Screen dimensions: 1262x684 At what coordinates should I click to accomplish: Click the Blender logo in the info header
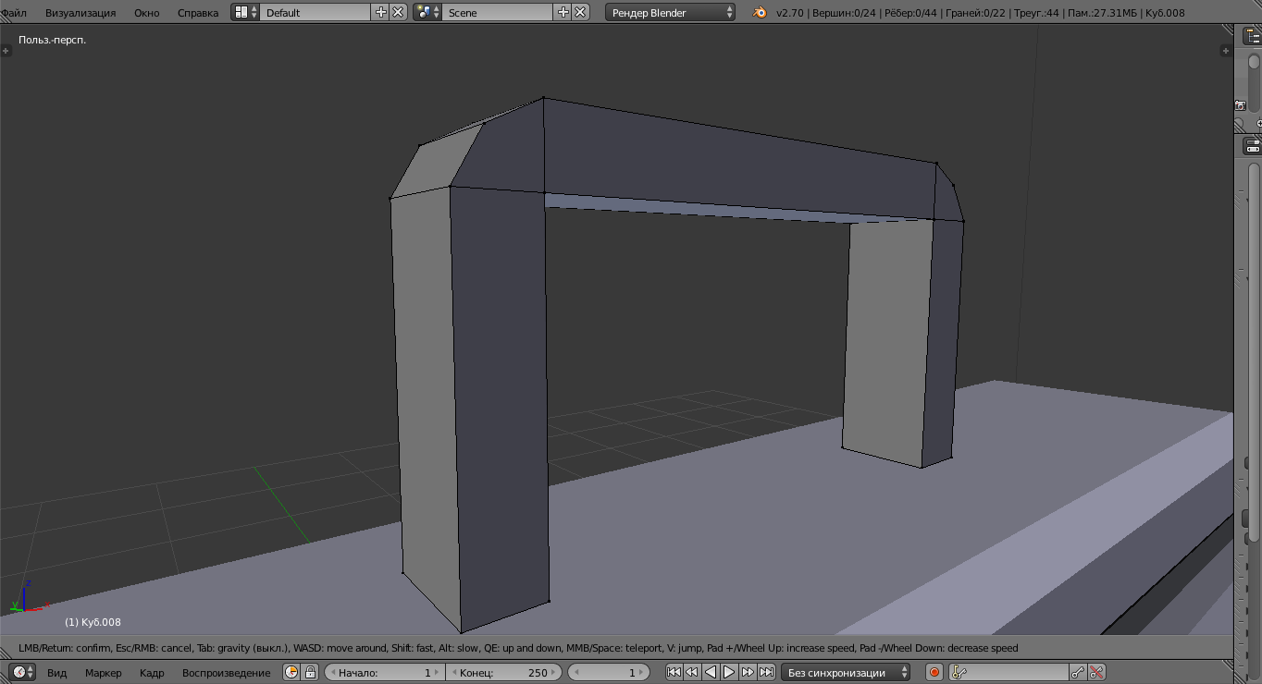point(760,12)
